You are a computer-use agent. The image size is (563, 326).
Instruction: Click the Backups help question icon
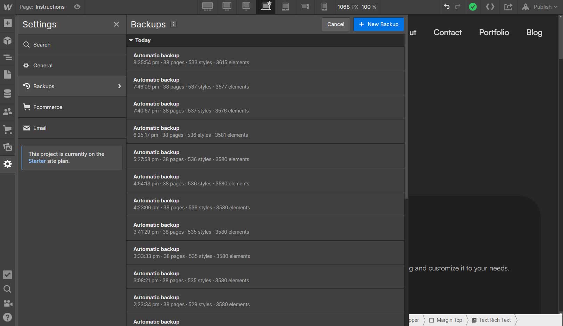173,24
